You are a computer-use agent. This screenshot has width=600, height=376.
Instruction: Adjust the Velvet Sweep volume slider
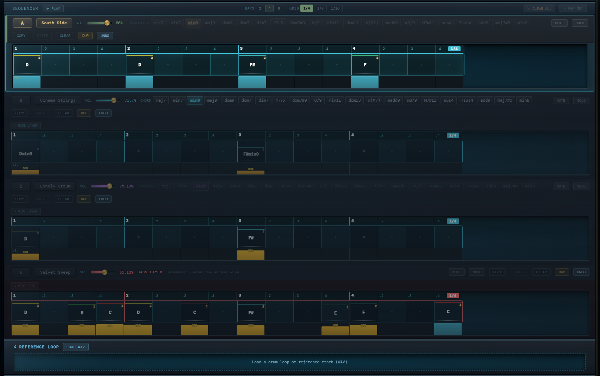tap(104, 272)
